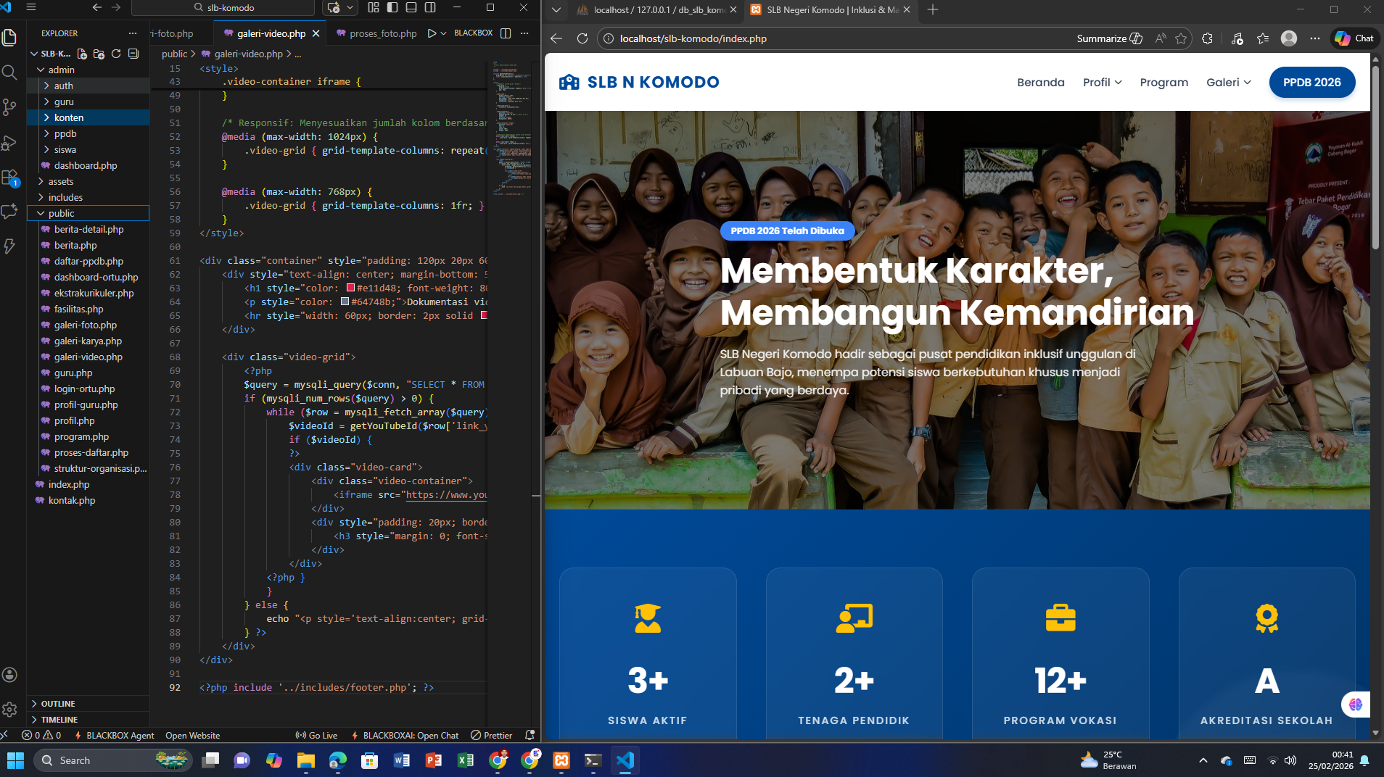Click Beranda in website navigation
Screen dimensions: 1384x777
pos(1040,83)
